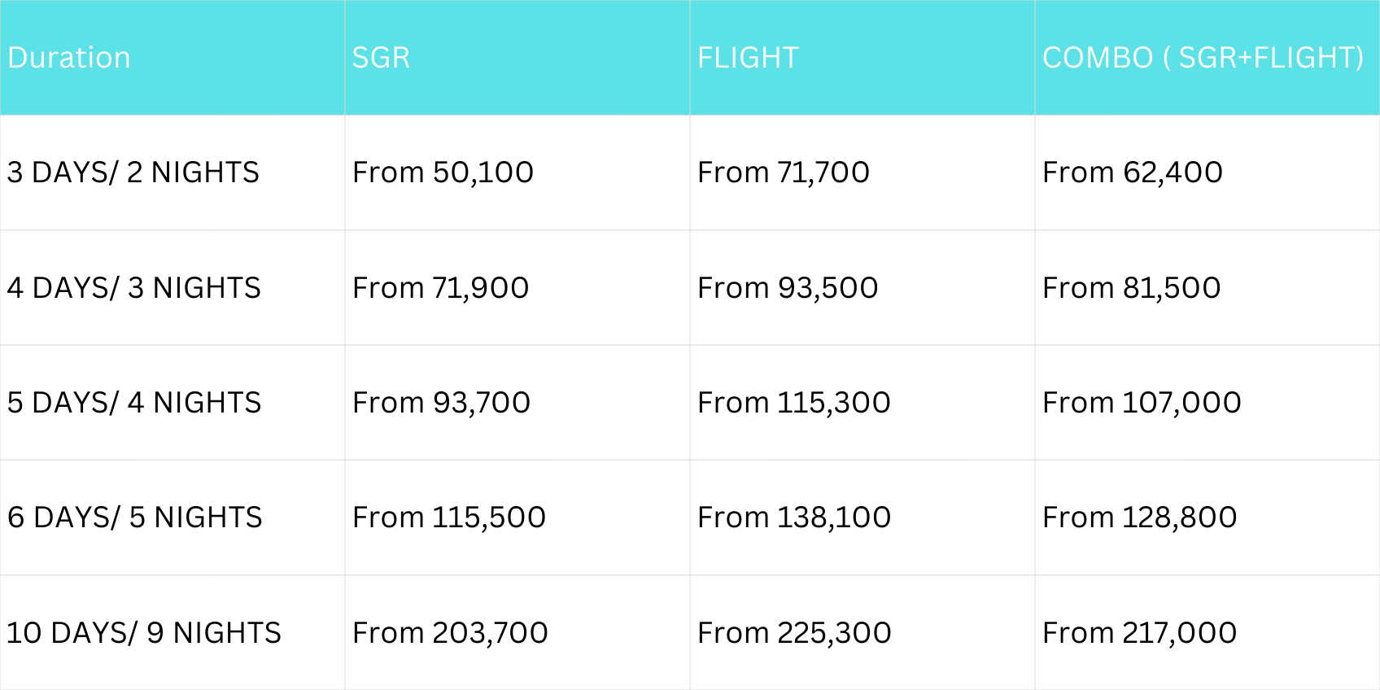This screenshot has width=1380, height=690.
Task: Click the From 71,700 flight price
Action: pyautogui.click(x=784, y=172)
